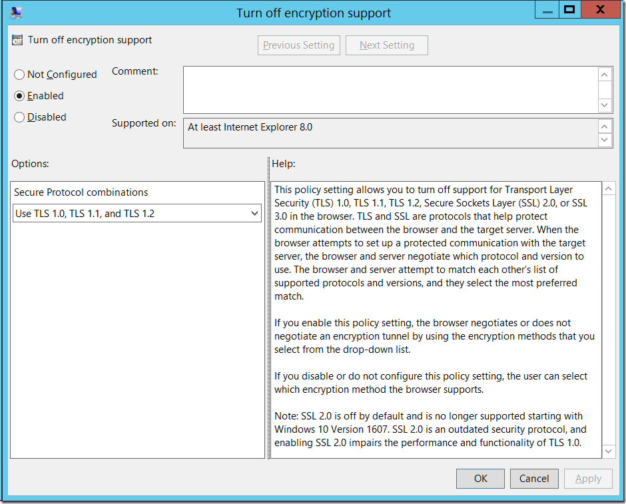Click the policy icon in the title bar
Screen dimensions: 626x504
[x=16, y=13]
